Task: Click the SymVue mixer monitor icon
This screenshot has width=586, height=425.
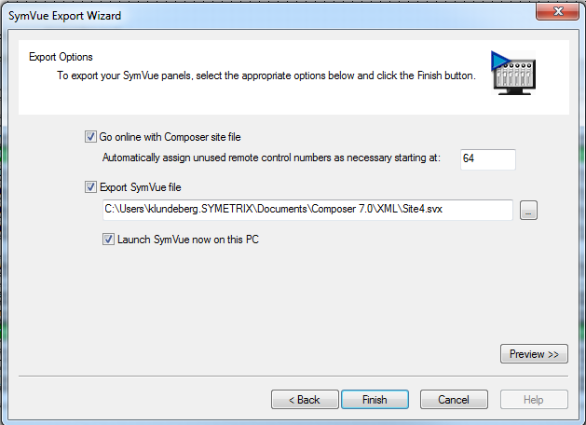Action: [513, 73]
